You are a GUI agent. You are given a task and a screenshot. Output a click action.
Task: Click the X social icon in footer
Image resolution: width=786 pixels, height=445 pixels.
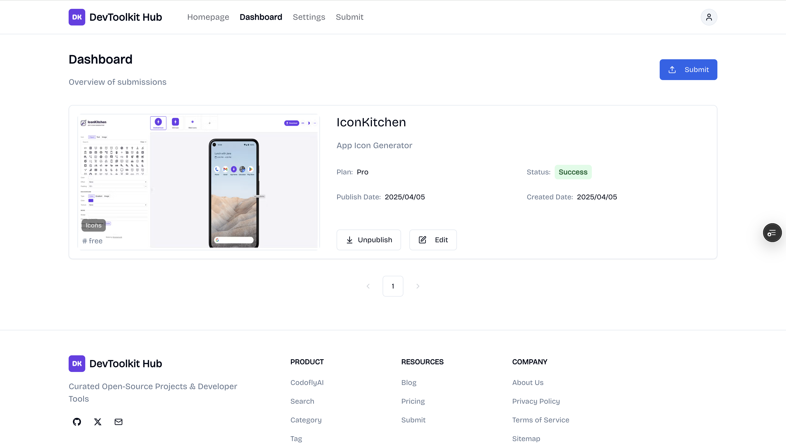pos(97,422)
